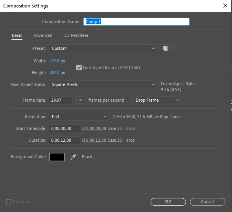Click the Composition Name text field
This screenshot has height=212, width=232.
point(136,22)
